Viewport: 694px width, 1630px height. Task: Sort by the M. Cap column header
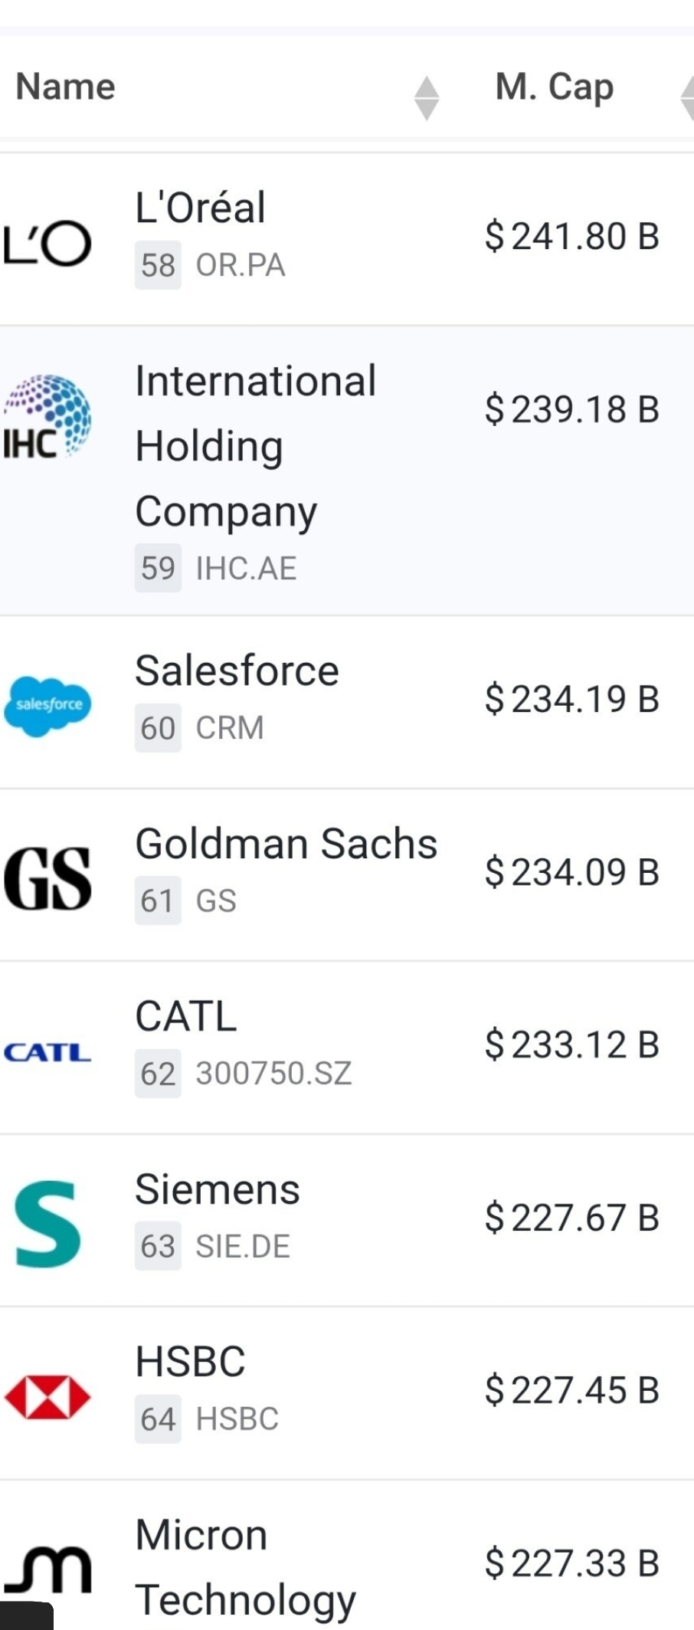[555, 87]
